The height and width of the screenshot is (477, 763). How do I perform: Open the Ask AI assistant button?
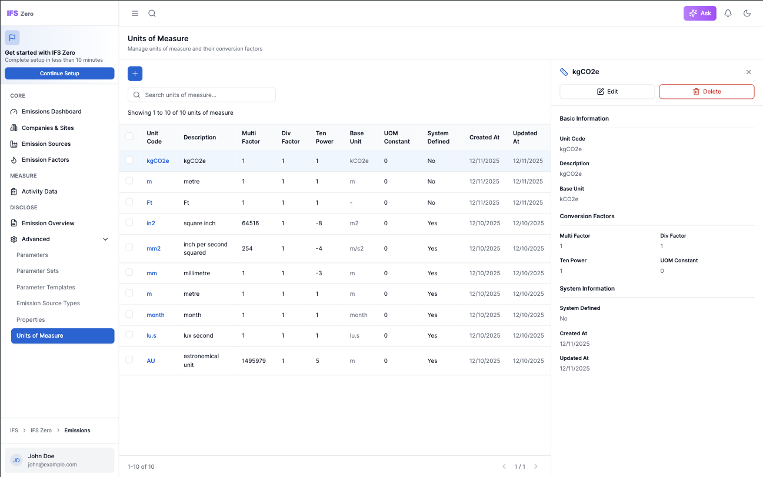tap(699, 14)
